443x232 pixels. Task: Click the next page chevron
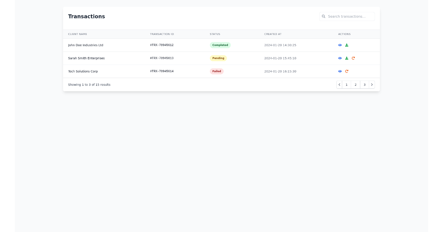[372, 84]
